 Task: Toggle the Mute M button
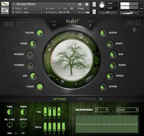[x=94, y=12]
